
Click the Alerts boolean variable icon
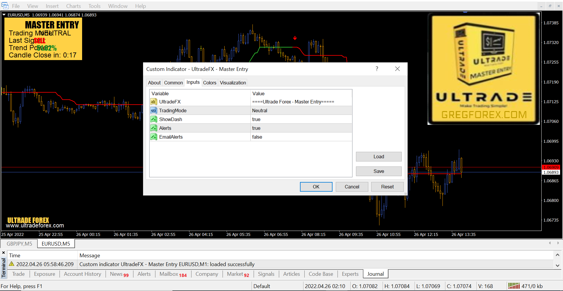point(153,128)
